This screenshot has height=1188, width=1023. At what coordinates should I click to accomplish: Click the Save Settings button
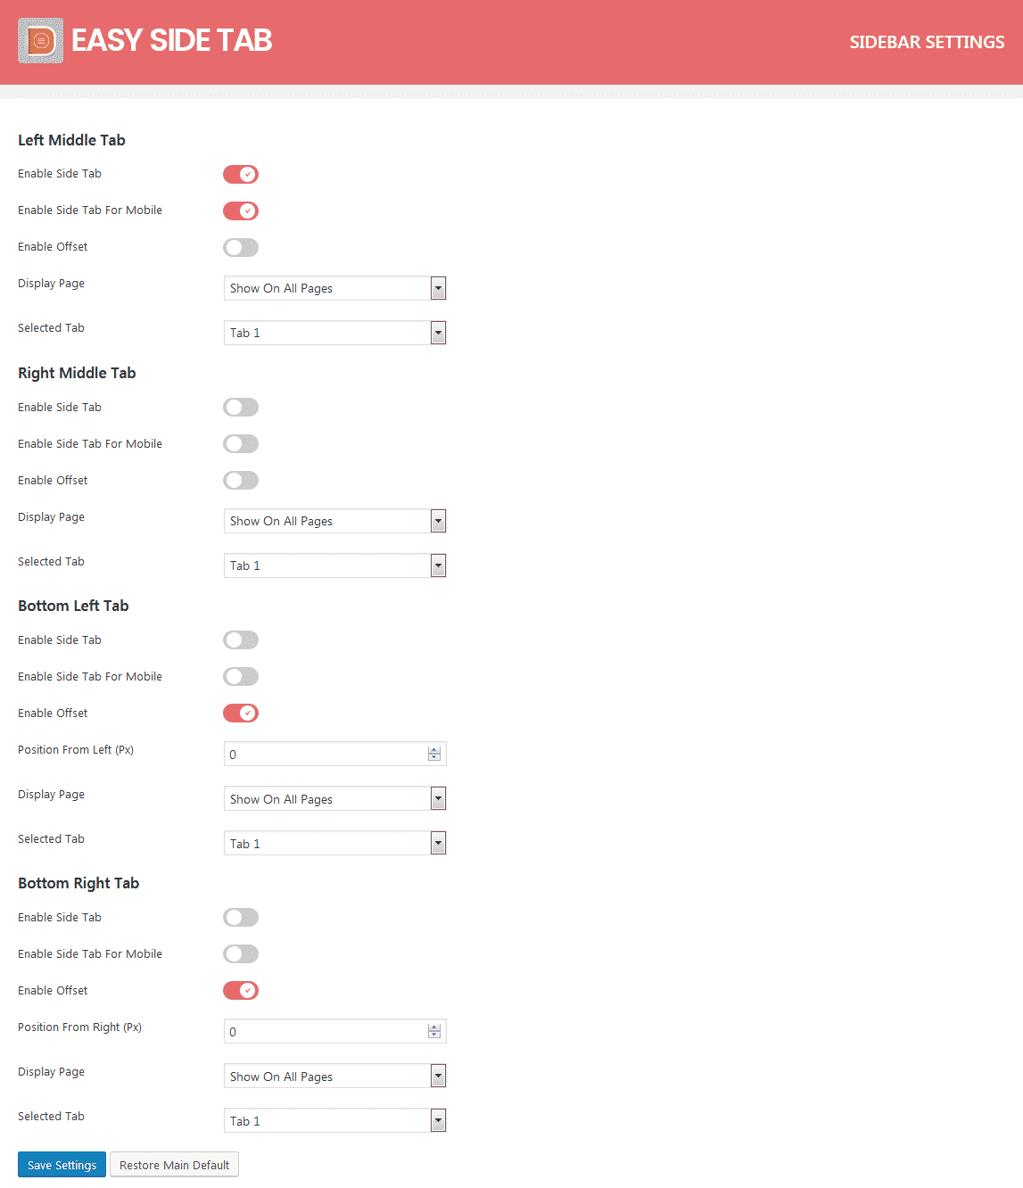(61, 1164)
